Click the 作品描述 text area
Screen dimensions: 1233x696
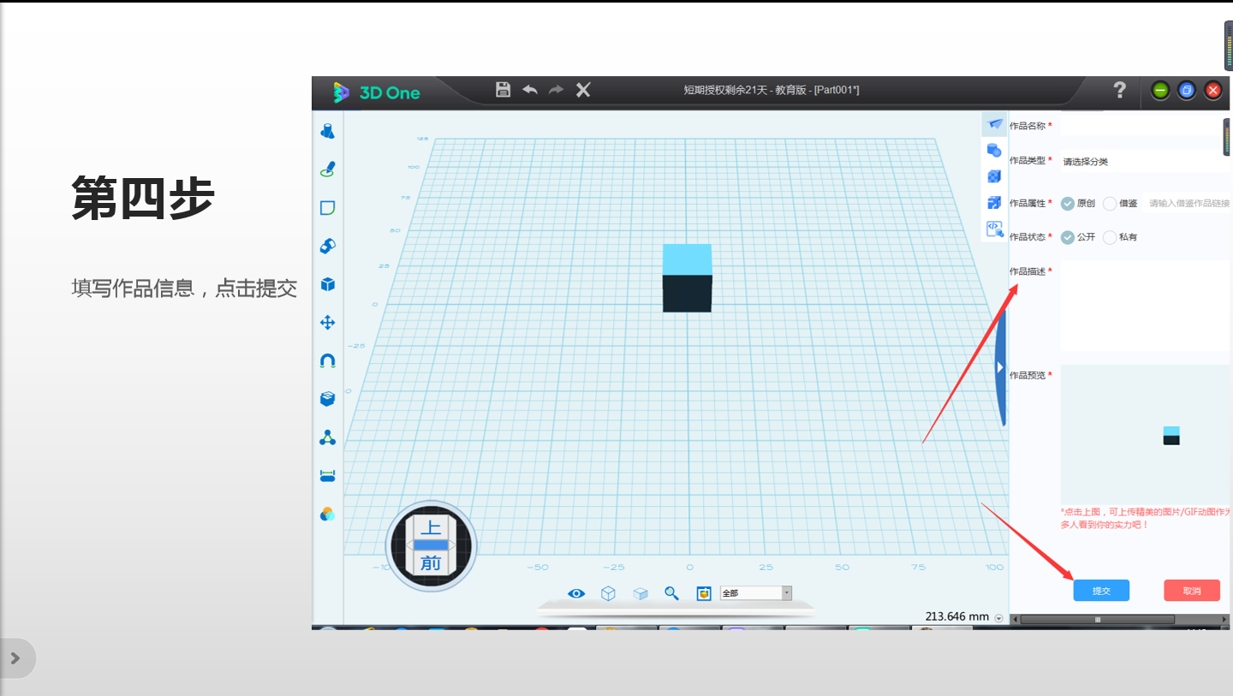[x=1146, y=306]
